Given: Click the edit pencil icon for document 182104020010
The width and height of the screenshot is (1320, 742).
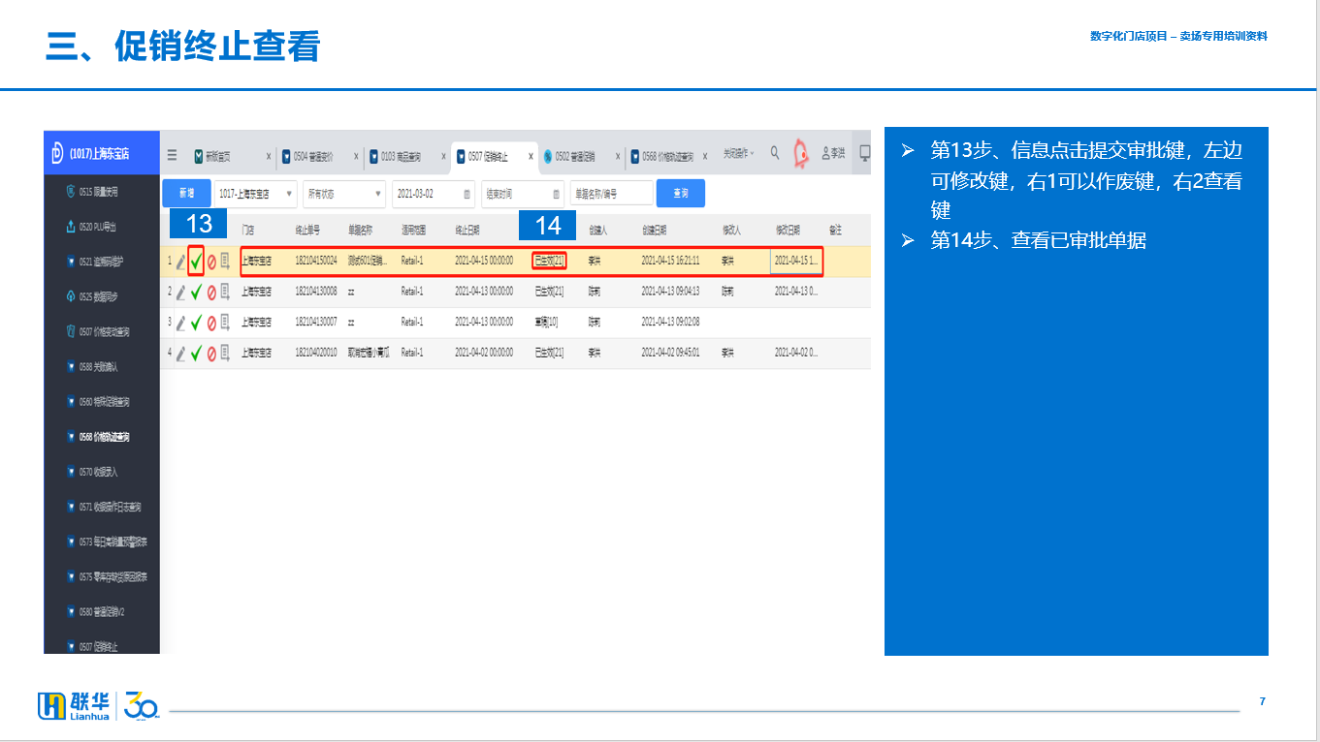Looking at the screenshot, I should pyautogui.click(x=180, y=354).
